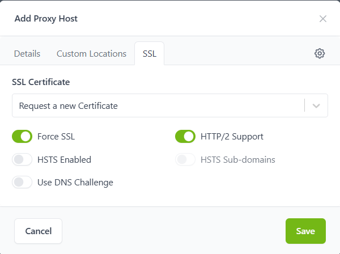Open the Request a new Certificate selector
This screenshot has width=340, height=254.
pos(159,105)
